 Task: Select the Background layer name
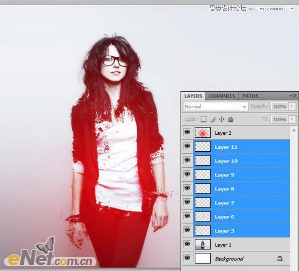pos(229,259)
